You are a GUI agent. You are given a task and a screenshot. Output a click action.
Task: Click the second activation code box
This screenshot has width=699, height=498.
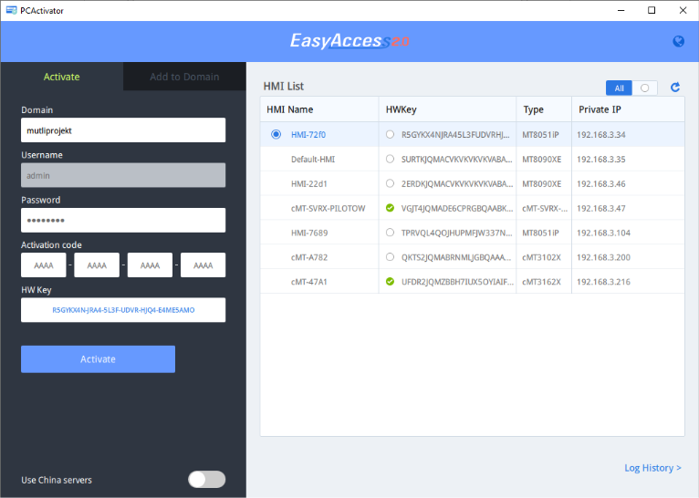[x=97, y=265]
